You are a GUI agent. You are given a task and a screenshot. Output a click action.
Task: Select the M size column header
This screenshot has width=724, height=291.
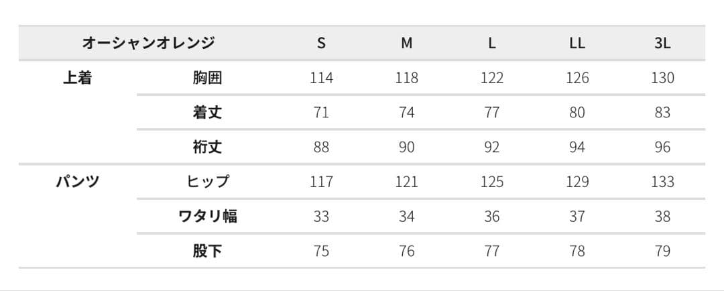406,44
